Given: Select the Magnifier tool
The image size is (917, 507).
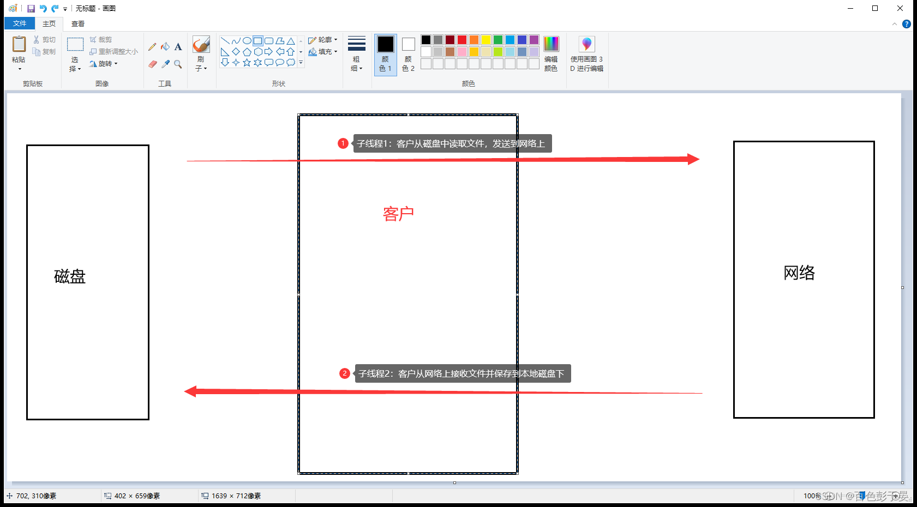Looking at the screenshot, I should click(178, 64).
